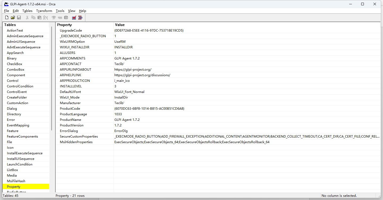Click the Orca application icon in title bar

(x=6, y=4)
